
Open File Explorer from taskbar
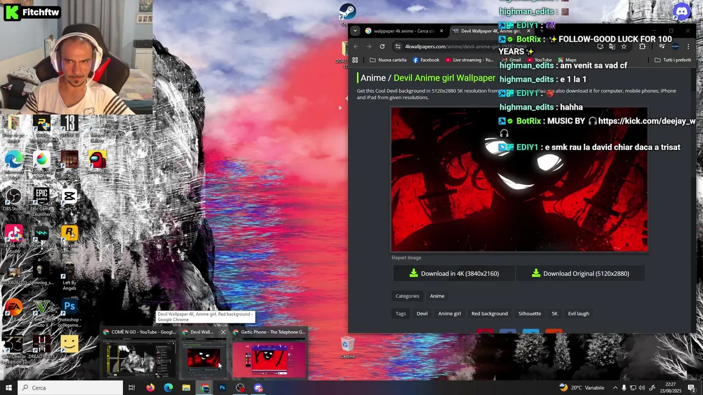click(x=186, y=388)
